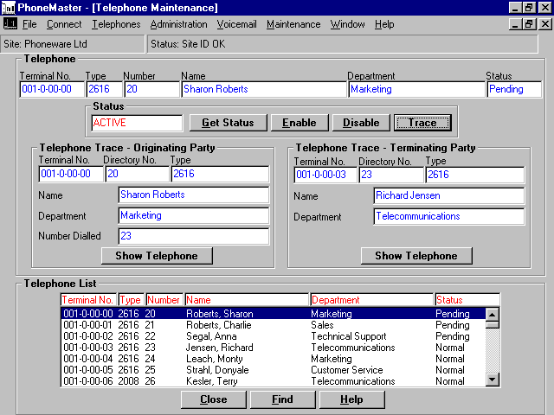Viewport: 554px width, 415px height.
Task: Click Type column header in Telephone List
Action: (x=131, y=300)
